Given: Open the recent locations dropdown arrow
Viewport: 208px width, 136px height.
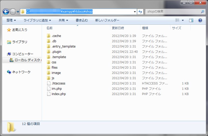Looking at the screenshot, I should 18,12.
